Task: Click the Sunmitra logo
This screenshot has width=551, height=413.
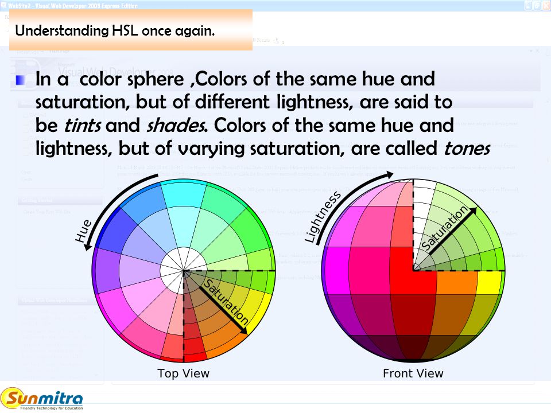Action: [x=41, y=399]
